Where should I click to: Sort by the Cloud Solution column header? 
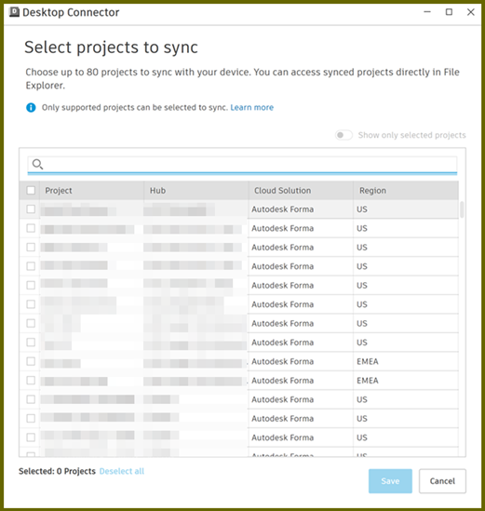[301, 190]
